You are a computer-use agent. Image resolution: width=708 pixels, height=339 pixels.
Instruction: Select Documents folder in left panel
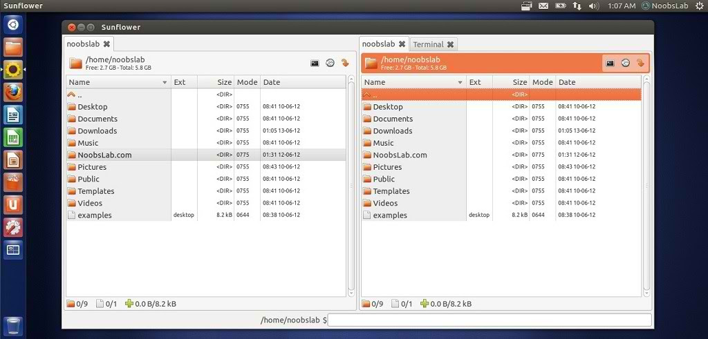(x=206, y=119)
